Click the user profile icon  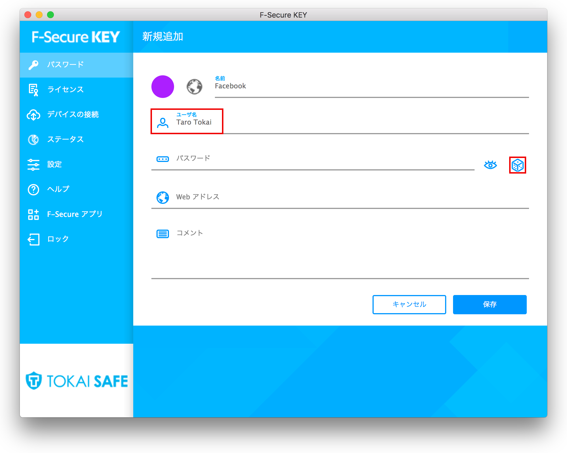(163, 123)
